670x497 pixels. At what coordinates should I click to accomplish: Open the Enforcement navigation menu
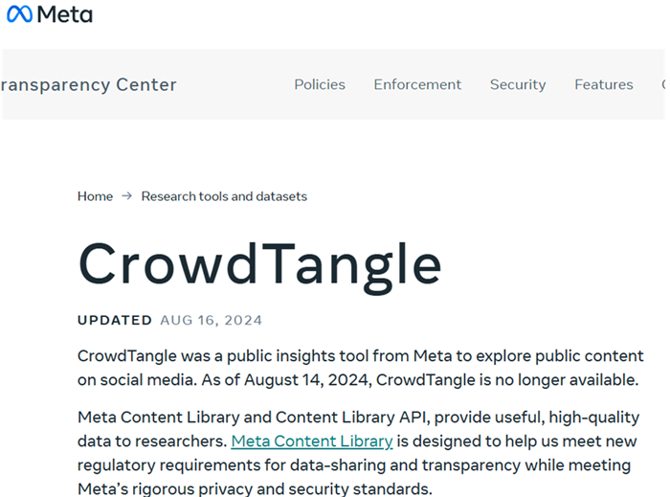(x=417, y=84)
